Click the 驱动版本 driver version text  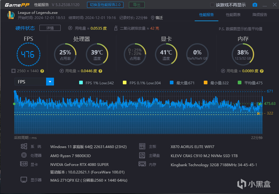[87, 172]
